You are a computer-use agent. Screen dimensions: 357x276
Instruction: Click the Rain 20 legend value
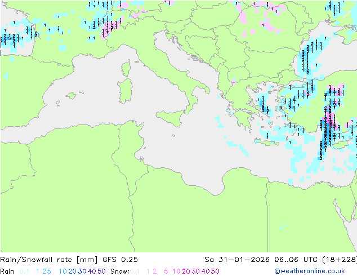coord(73,271)
